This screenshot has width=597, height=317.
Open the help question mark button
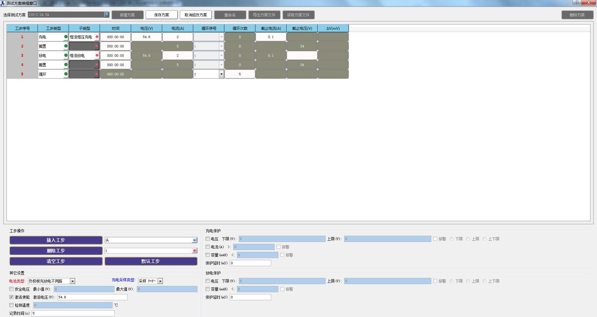[x=577, y=3]
